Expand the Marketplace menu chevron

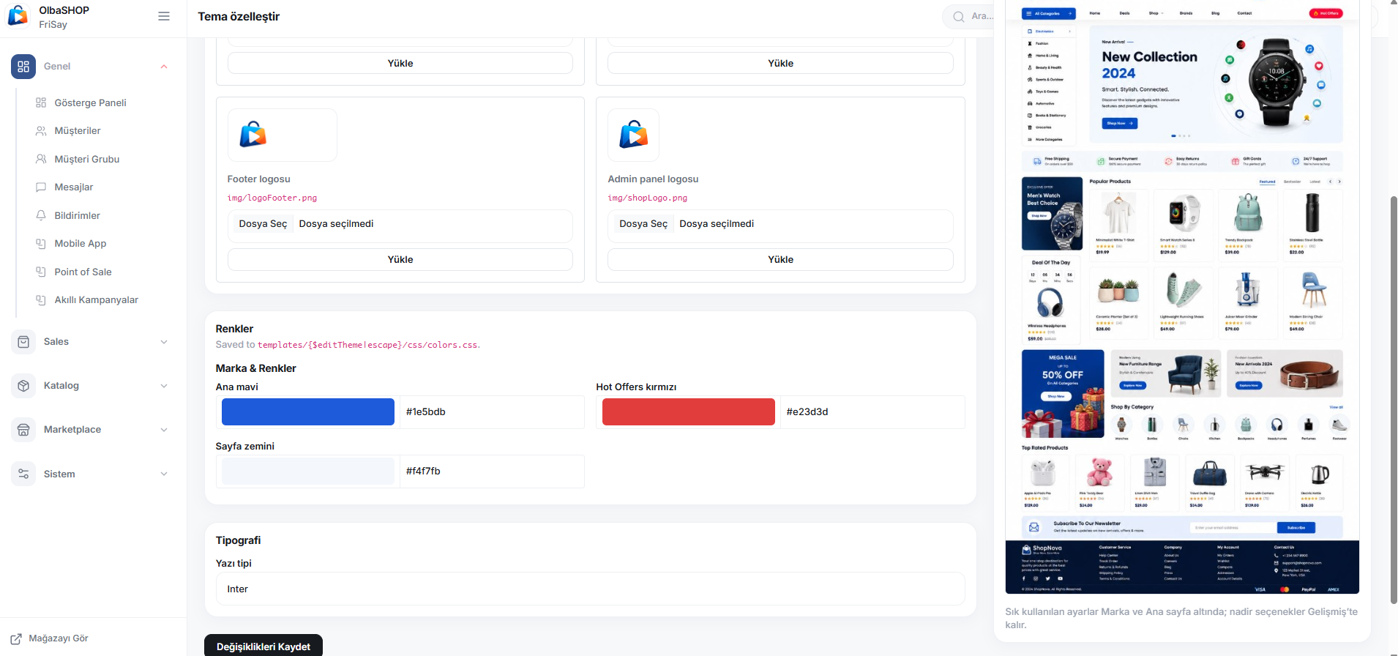coord(164,430)
